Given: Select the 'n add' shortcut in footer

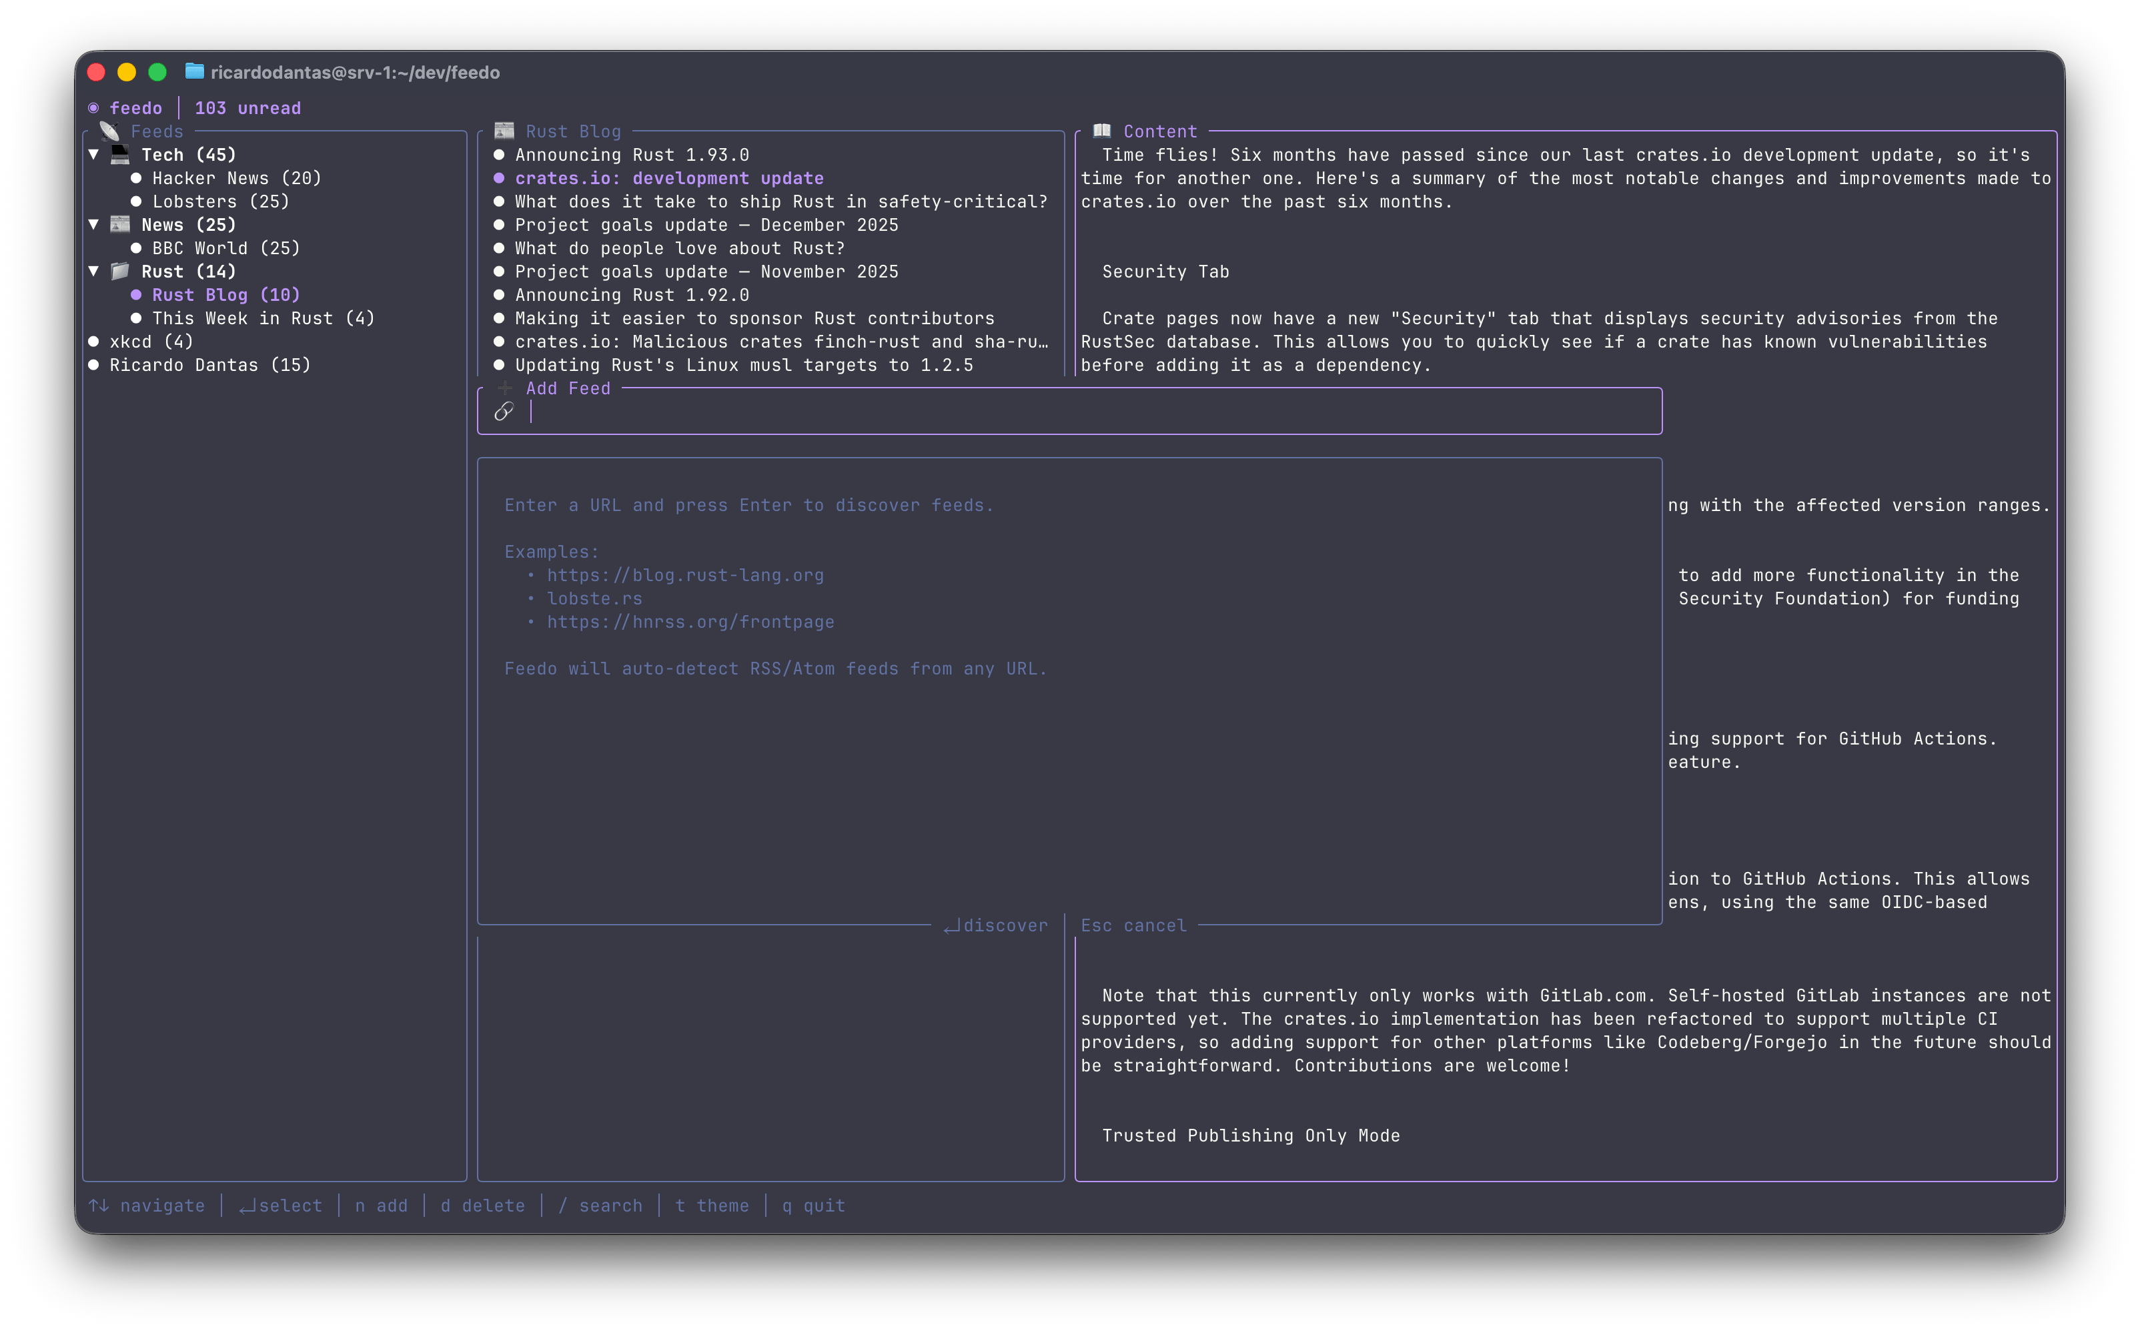Looking at the screenshot, I should pyautogui.click(x=381, y=1205).
